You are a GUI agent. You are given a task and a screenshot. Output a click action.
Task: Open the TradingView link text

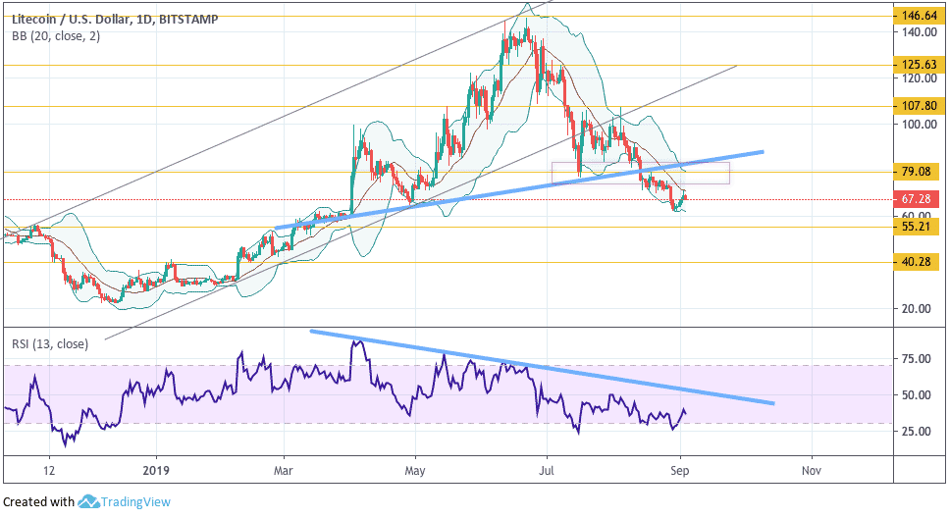(135, 502)
